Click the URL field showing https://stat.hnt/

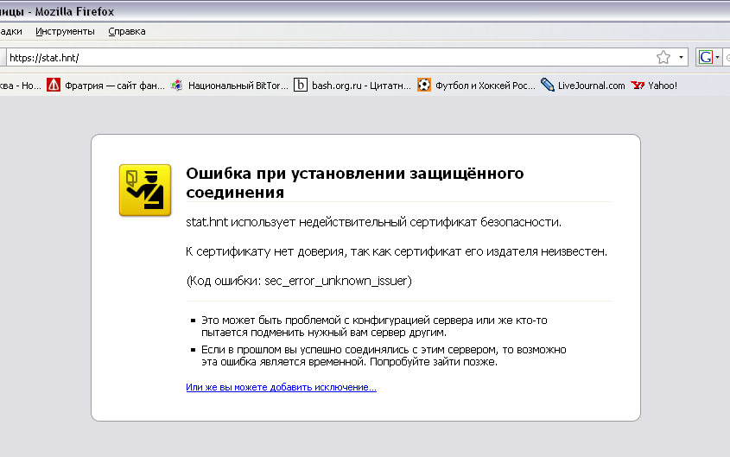(328, 57)
